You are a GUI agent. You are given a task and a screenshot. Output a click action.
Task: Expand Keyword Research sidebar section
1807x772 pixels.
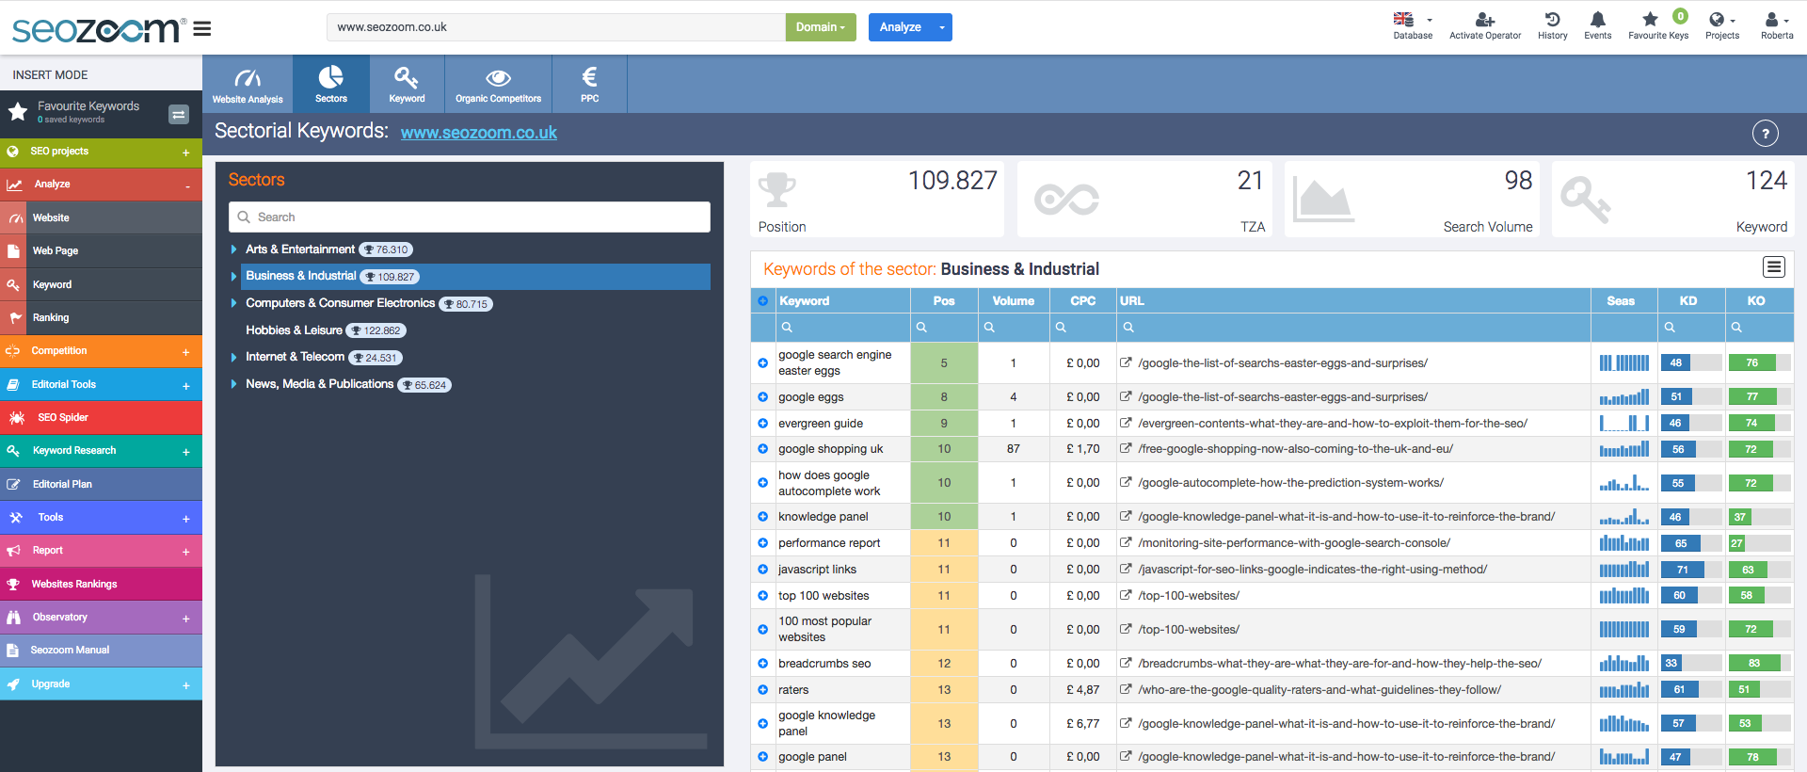(x=186, y=452)
